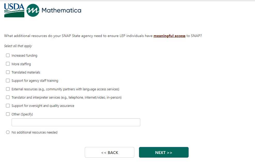Select the 'Translated materials' checkbox
The height and width of the screenshot is (162, 255).
point(8,72)
